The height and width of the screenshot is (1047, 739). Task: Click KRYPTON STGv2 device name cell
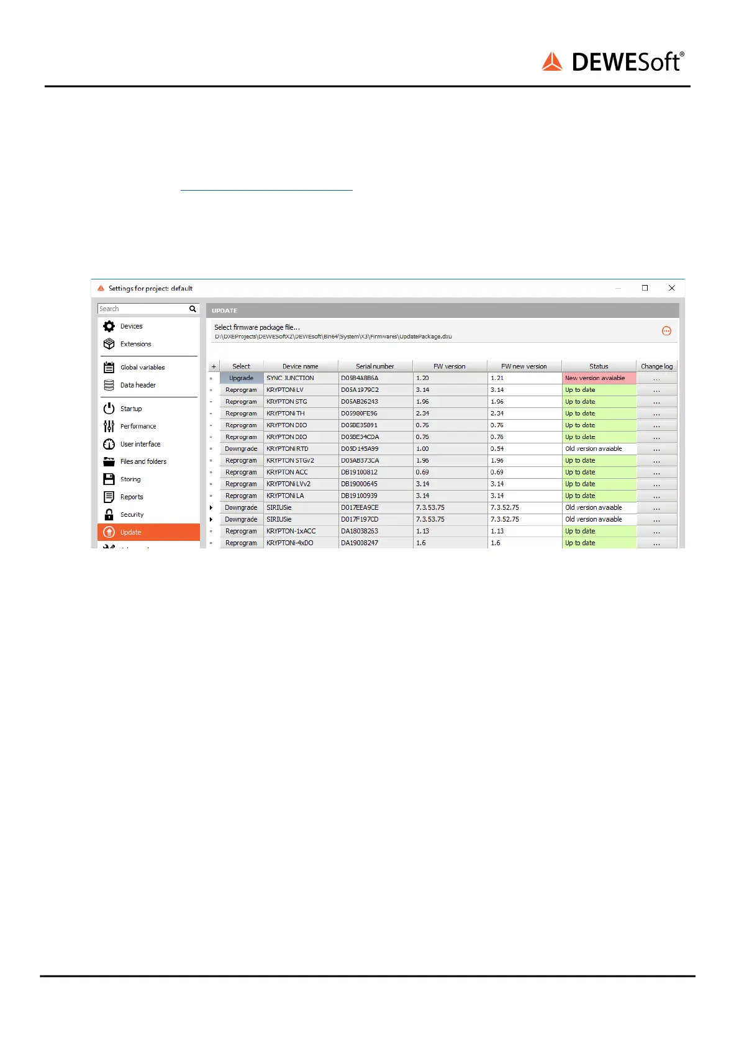301,461
